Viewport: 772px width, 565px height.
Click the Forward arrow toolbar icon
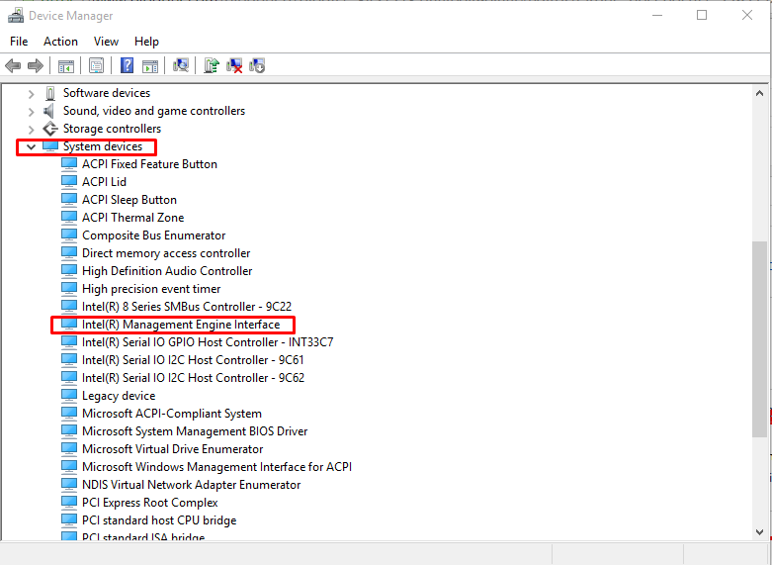pos(36,65)
